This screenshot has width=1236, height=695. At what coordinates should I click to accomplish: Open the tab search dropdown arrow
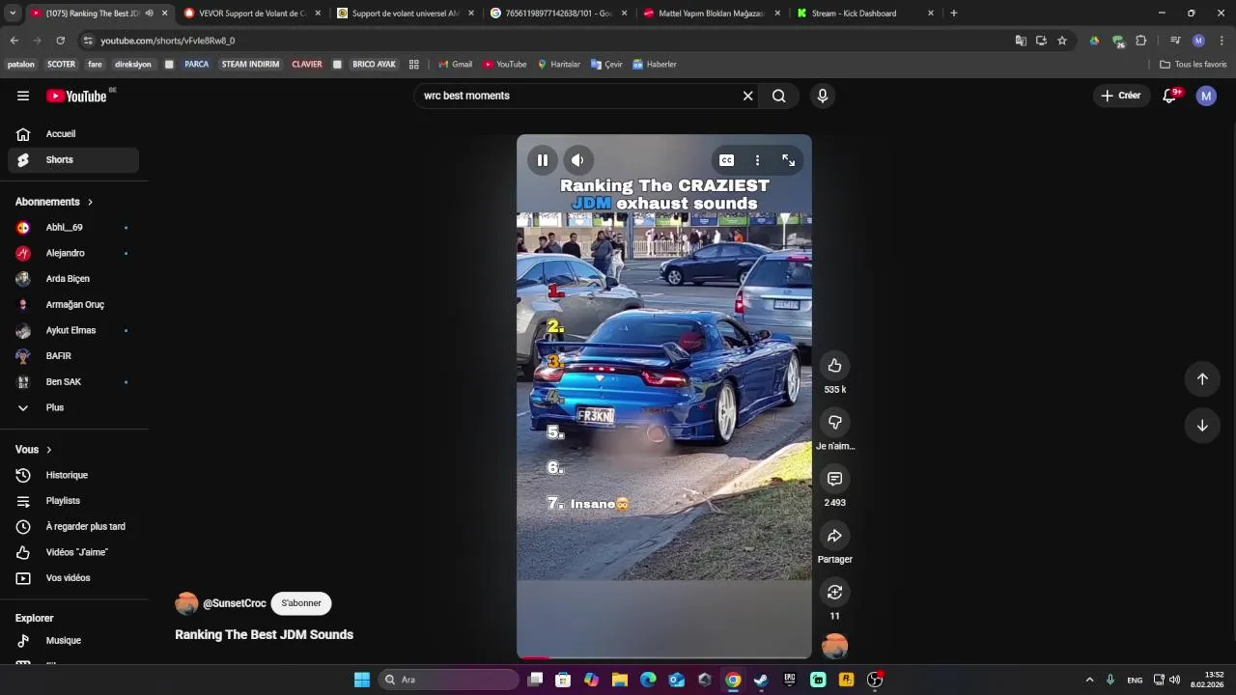[x=13, y=14]
